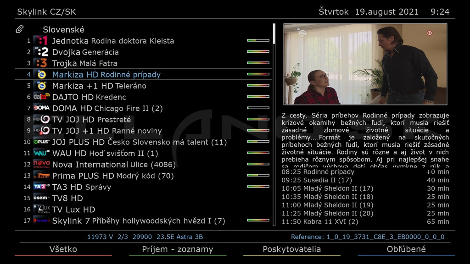470x264 pixels.
Task: Open Príjem - zoznamy green button option
Action: tap(178, 249)
